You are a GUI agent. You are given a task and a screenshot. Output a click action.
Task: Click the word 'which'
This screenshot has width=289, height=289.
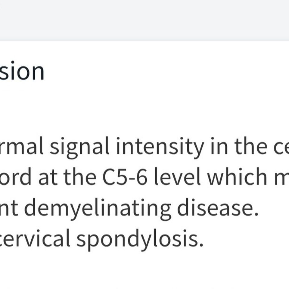coord(237,176)
